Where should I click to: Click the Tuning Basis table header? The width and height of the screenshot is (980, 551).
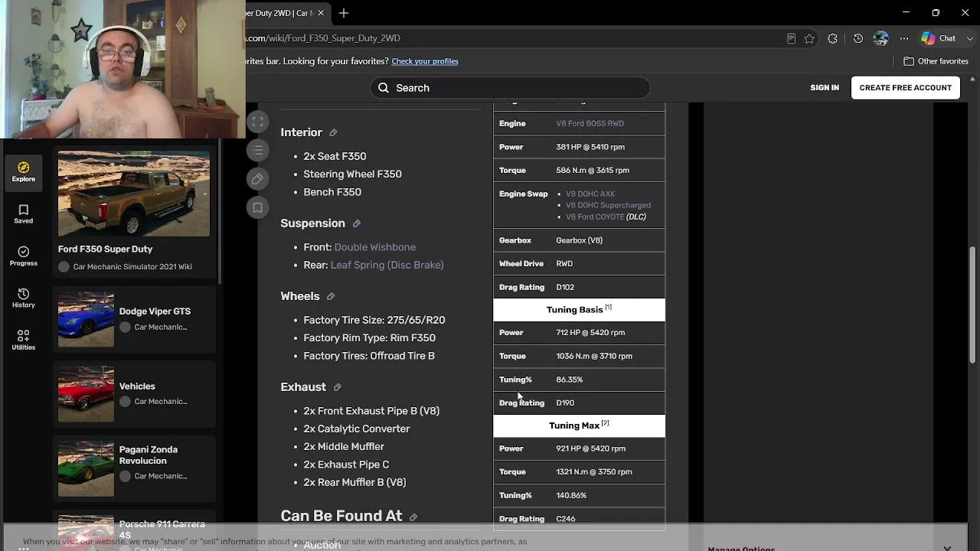[579, 310]
